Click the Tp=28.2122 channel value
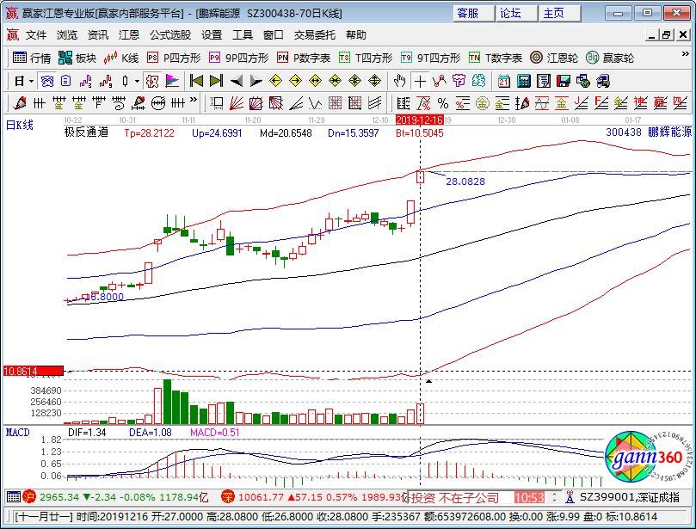Image resolution: width=696 pixels, height=529 pixels. point(149,132)
